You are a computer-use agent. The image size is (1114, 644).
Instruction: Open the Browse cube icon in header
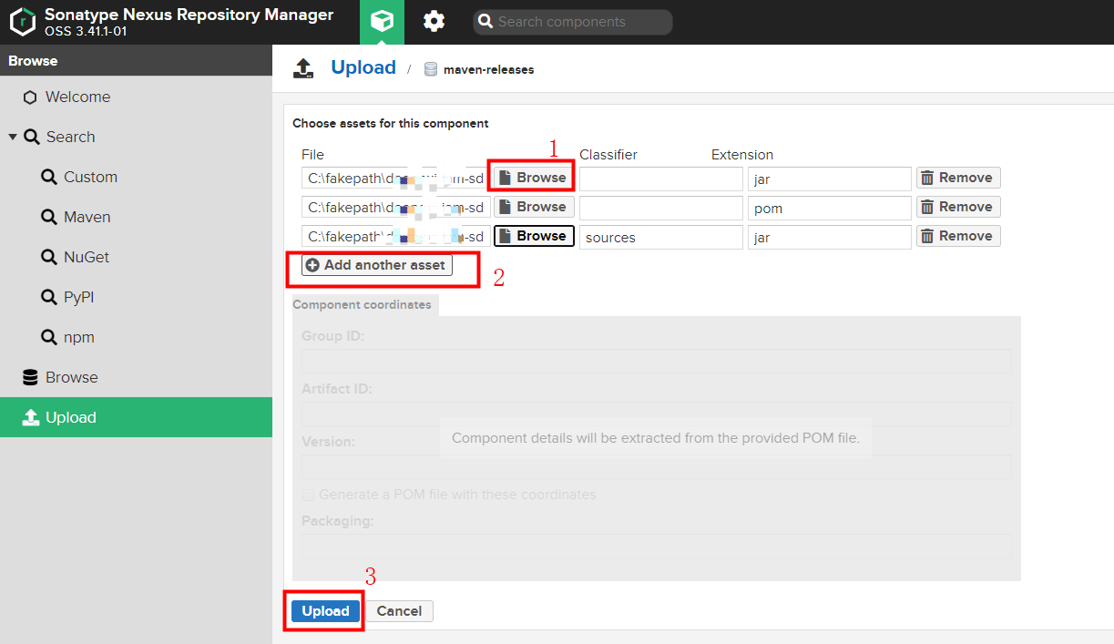pos(382,22)
